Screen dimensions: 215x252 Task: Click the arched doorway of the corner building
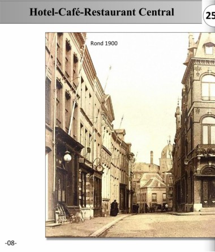point(208,187)
